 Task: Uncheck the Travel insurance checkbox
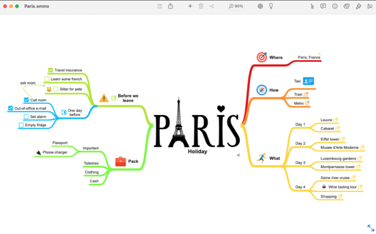tap(51, 70)
